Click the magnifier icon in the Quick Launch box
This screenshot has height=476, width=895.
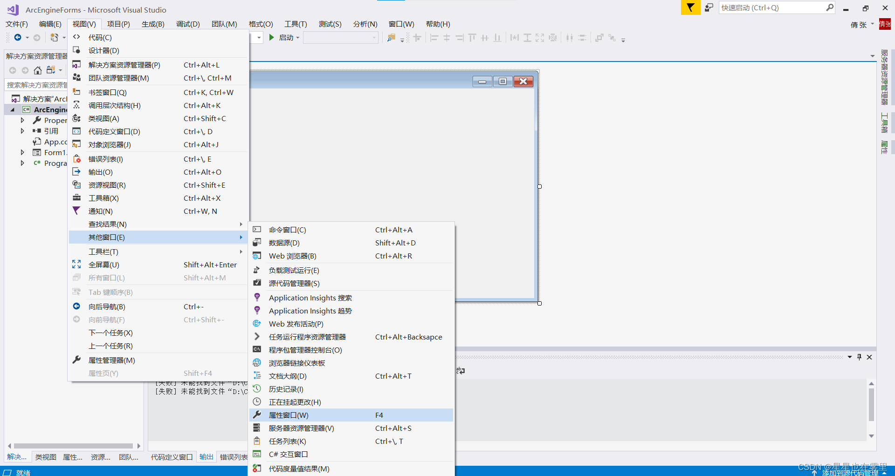[x=830, y=7]
